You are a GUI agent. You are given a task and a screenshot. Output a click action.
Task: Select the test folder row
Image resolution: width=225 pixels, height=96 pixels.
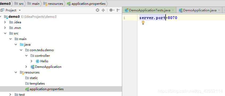[61, 94]
